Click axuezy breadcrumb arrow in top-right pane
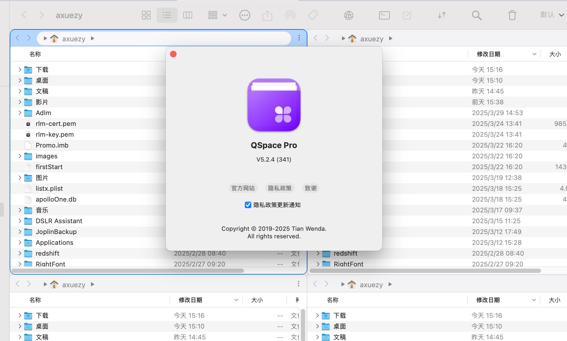This screenshot has height=341, width=567. point(391,38)
